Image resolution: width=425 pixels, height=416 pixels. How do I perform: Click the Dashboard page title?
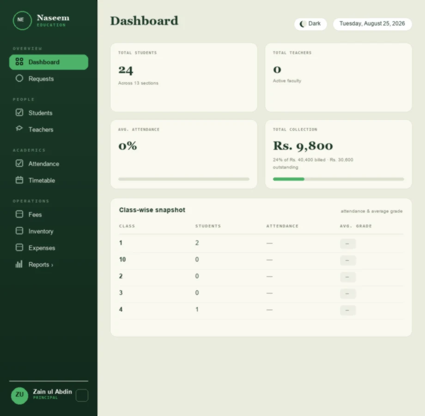pos(144,21)
